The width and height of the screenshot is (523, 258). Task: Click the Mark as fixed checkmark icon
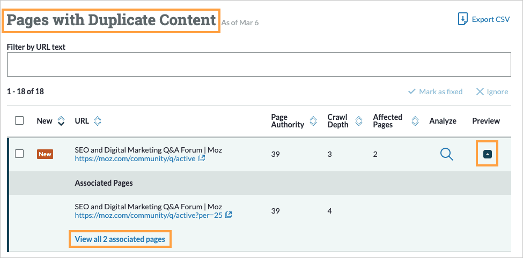[x=412, y=92]
